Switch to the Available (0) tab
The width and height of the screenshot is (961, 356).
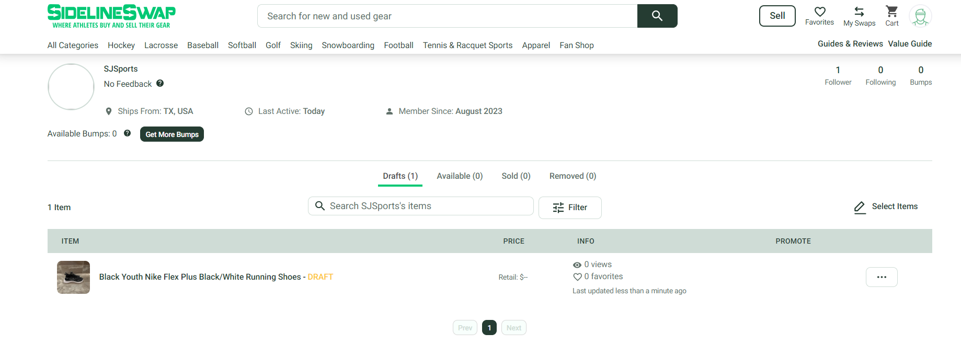pyautogui.click(x=460, y=176)
